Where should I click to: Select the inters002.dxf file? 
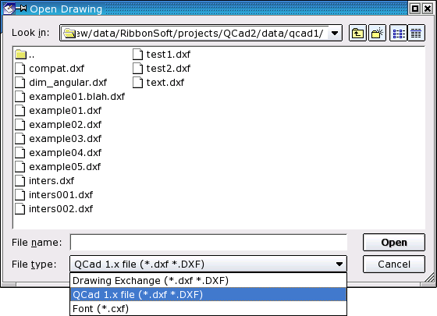tap(54, 209)
